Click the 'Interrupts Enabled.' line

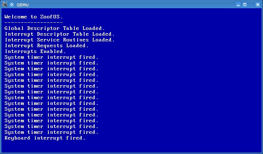pyautogui.click(x=35, y=51)
